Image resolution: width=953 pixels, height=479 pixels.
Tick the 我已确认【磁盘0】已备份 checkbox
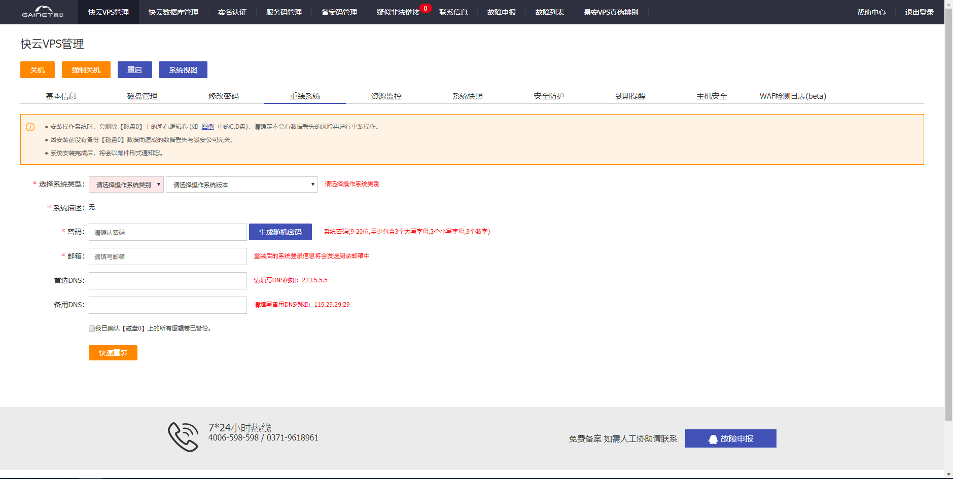[x=92, y=328]
